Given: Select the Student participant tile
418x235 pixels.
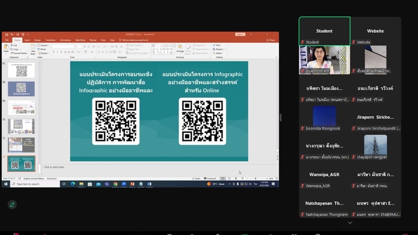Looking at the screenshot, I should click(324, 31).
